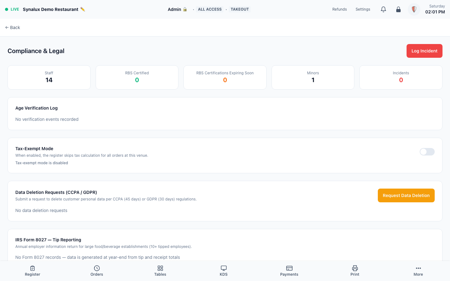
Task: Open the KDS monitor icon
Action: 224,268
